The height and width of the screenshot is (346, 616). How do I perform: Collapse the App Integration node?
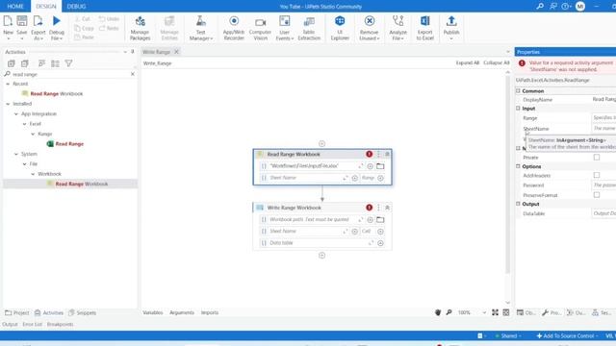[16, 114]
